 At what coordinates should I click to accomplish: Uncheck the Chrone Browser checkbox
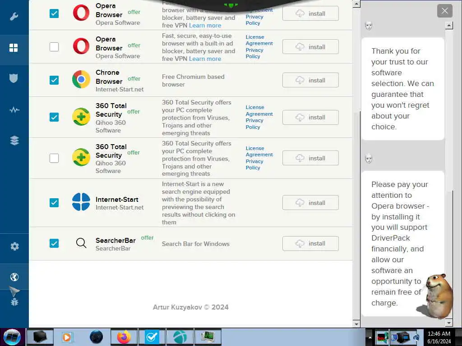[x=54, y=80]
